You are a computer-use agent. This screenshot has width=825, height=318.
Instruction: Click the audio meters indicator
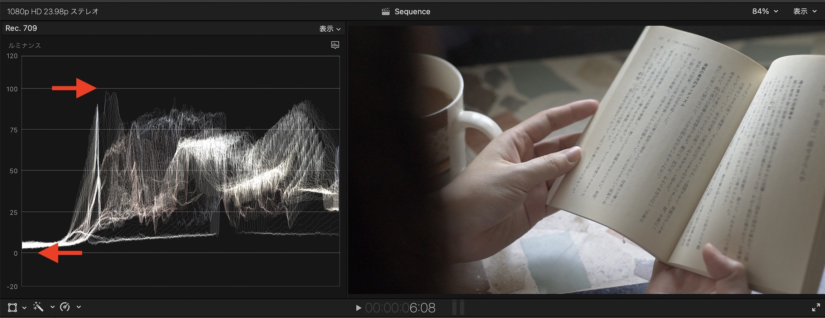point(458,307)
